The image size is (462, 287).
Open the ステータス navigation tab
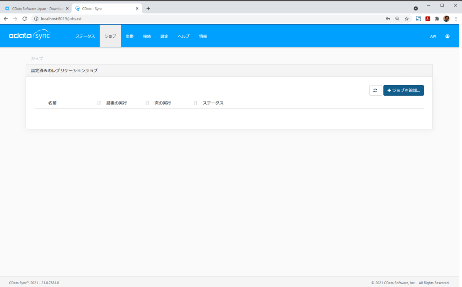tap(85, 36)
